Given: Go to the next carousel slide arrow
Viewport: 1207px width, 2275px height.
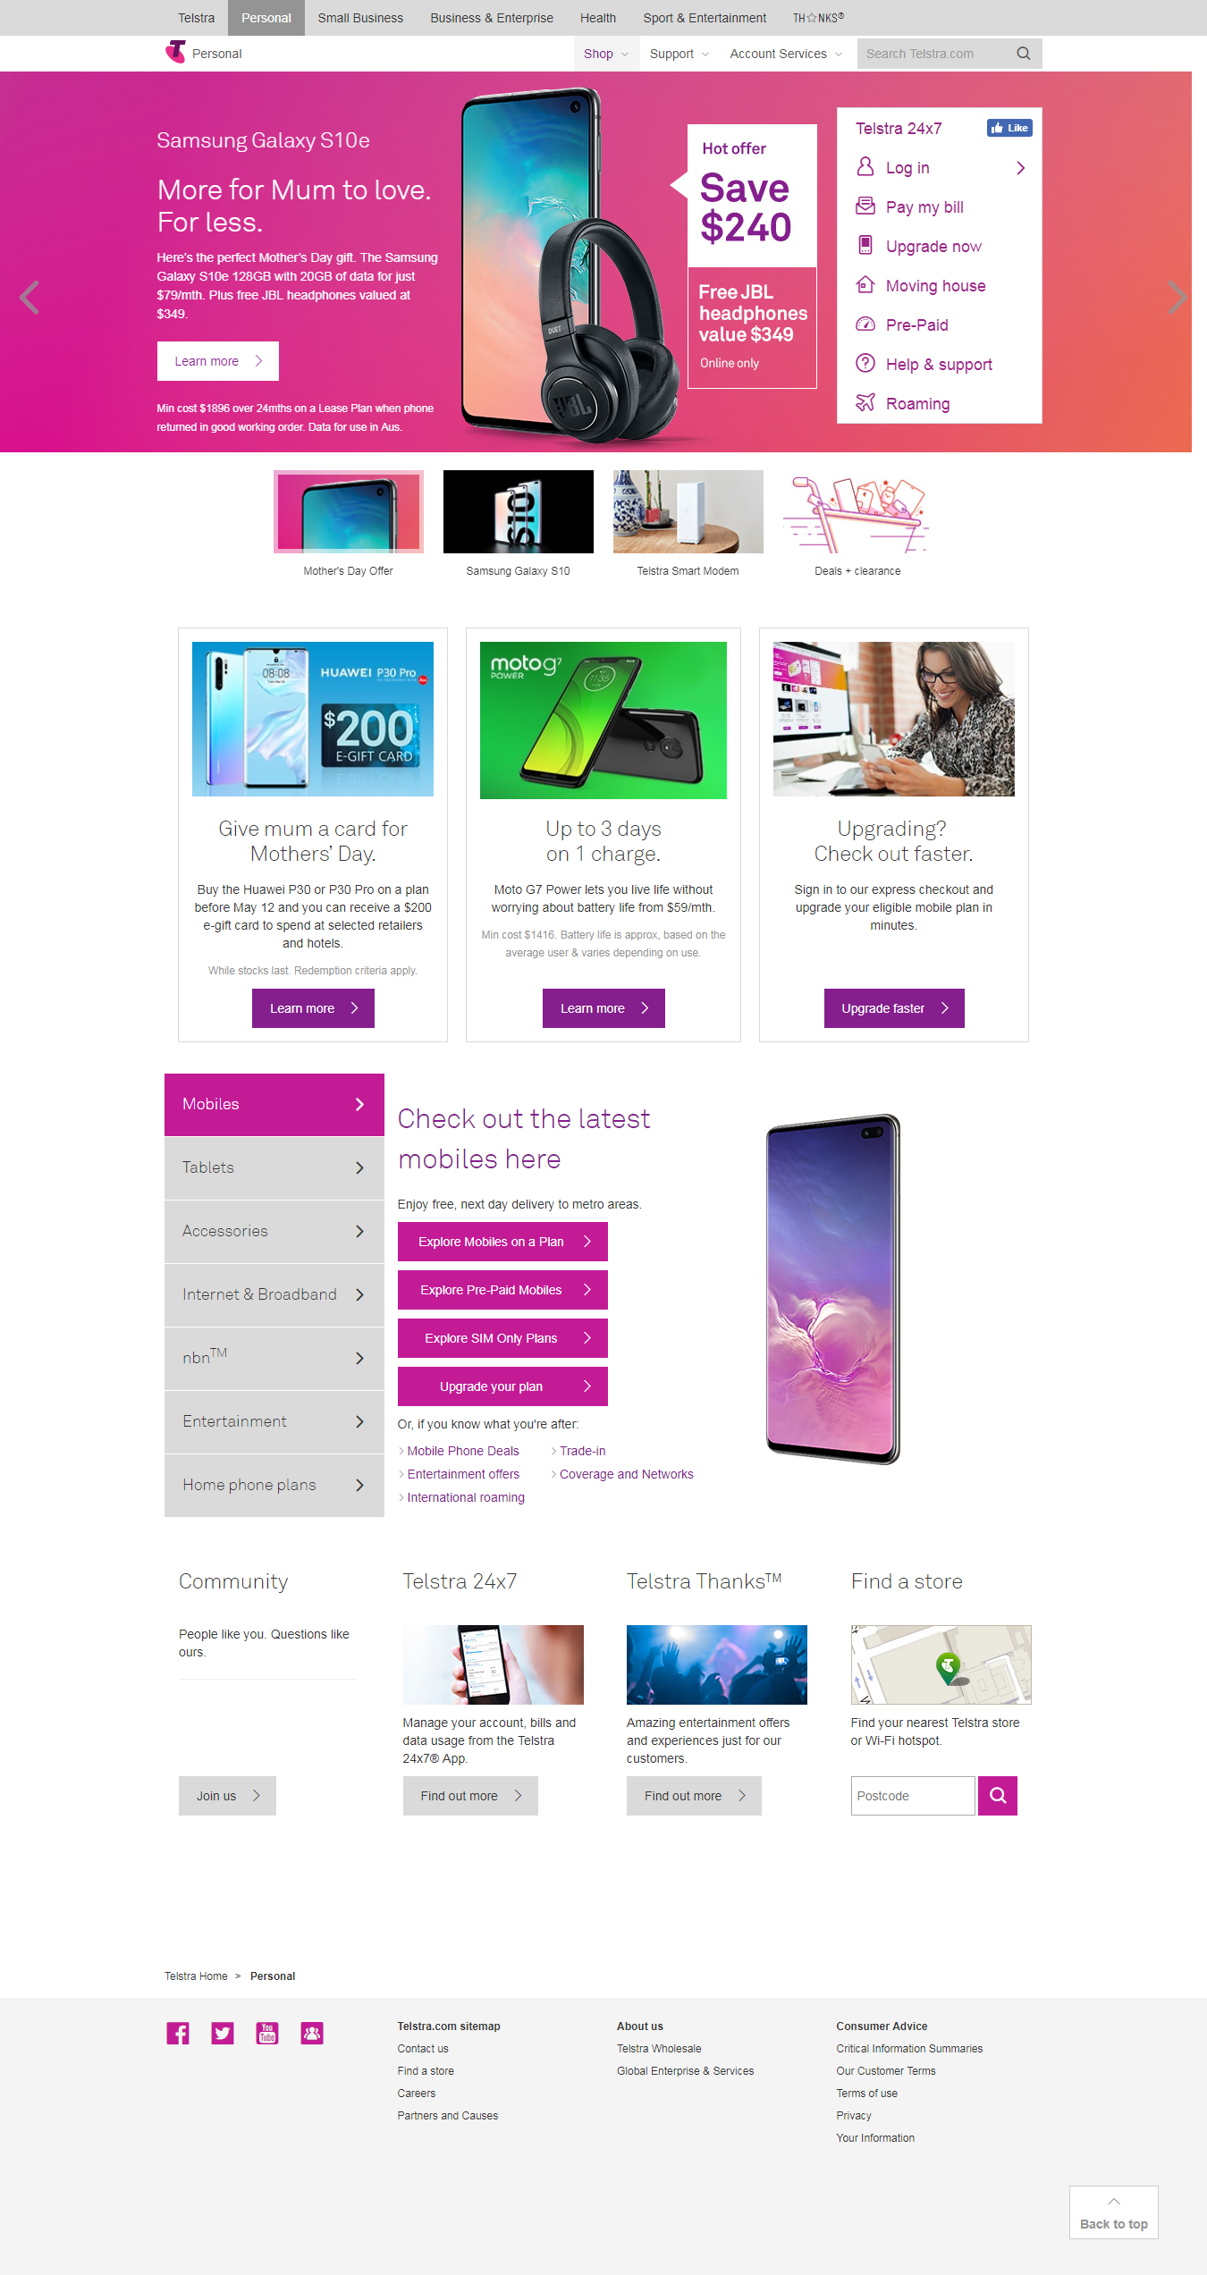Looking at the screenshot, I should coord(1177,297).
